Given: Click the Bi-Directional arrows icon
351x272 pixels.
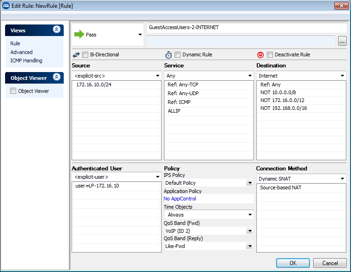Looking at the screenshot, I should coord(76,54).
